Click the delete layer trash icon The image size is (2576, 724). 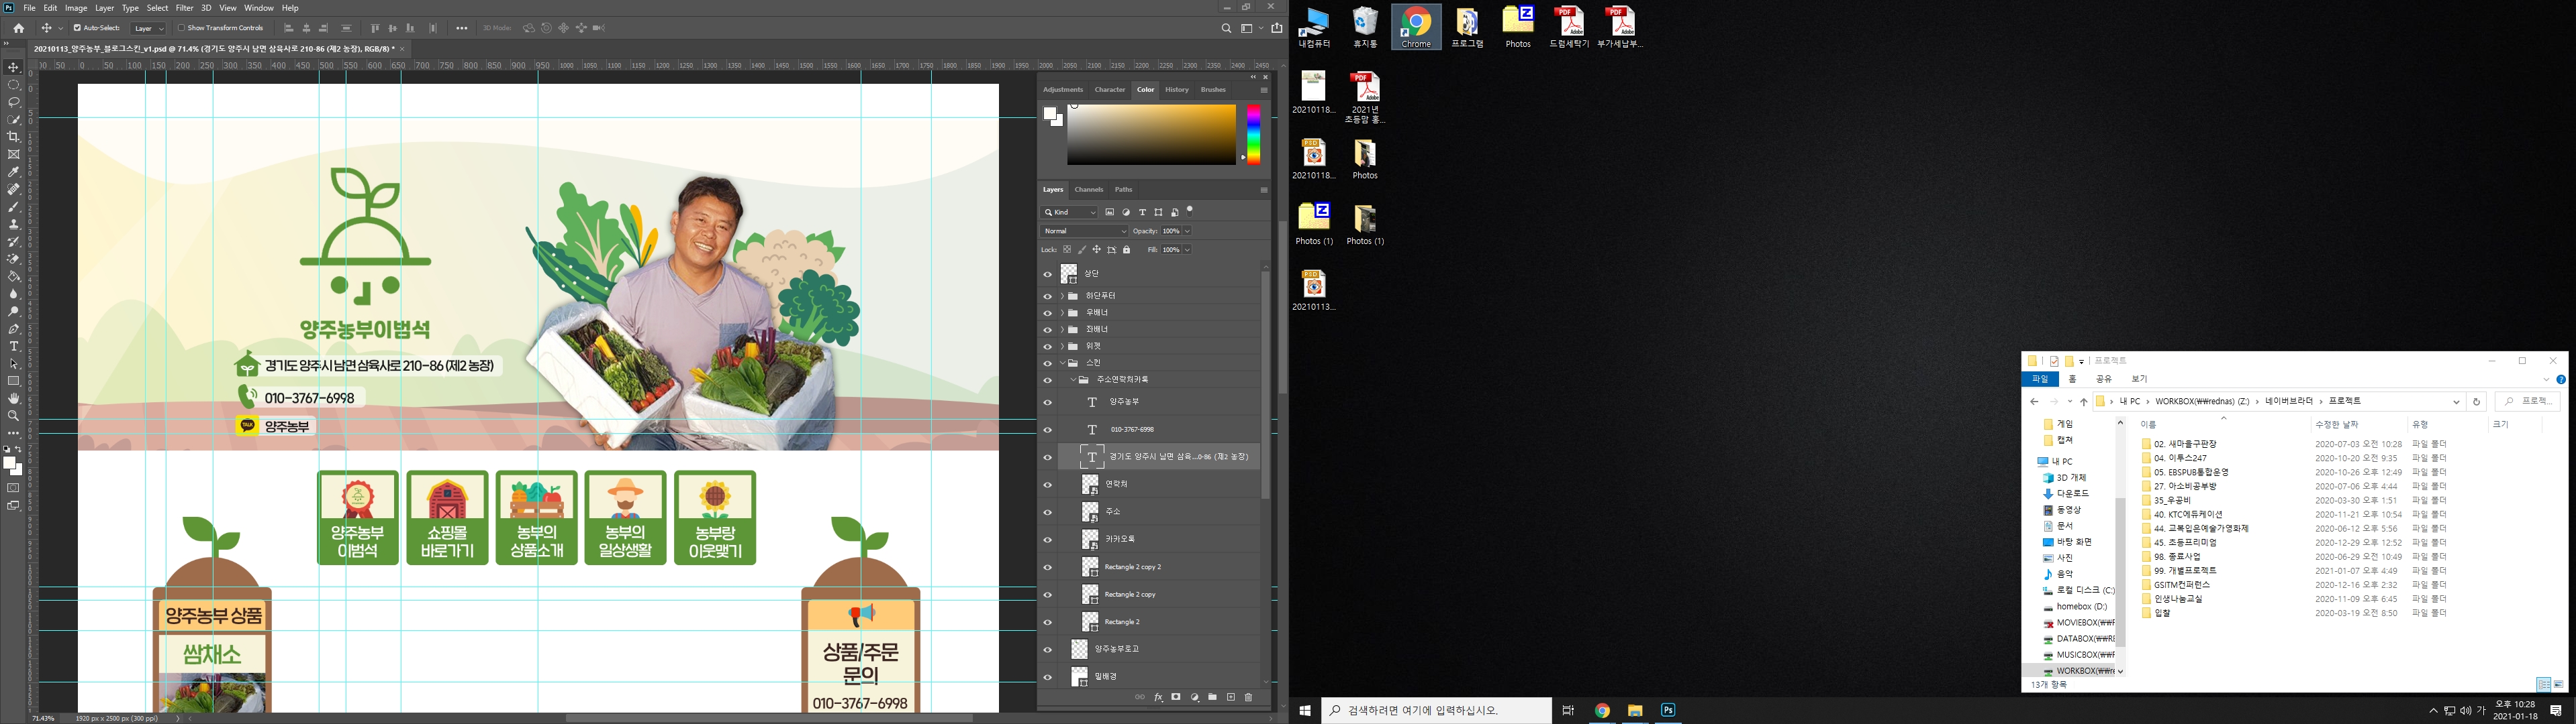point(1248,697)
